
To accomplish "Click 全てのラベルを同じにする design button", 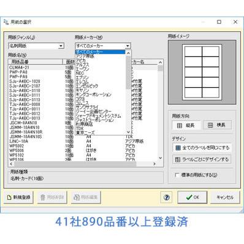I will (x=202, y=148).
